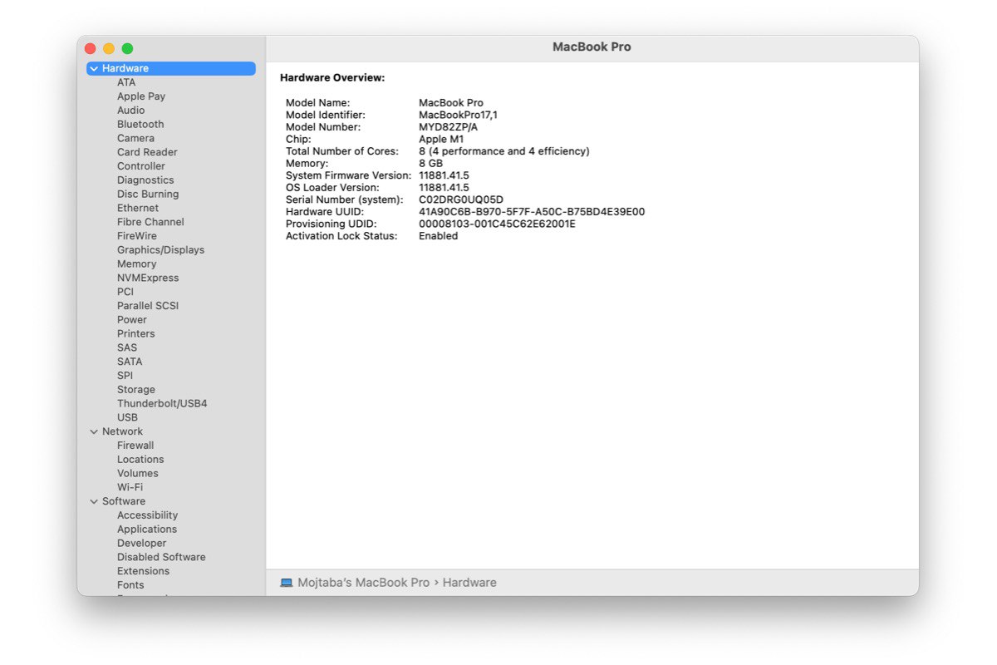Open the Card Reader entry
The height and width of the screenshot is (665, 997).
147,152
